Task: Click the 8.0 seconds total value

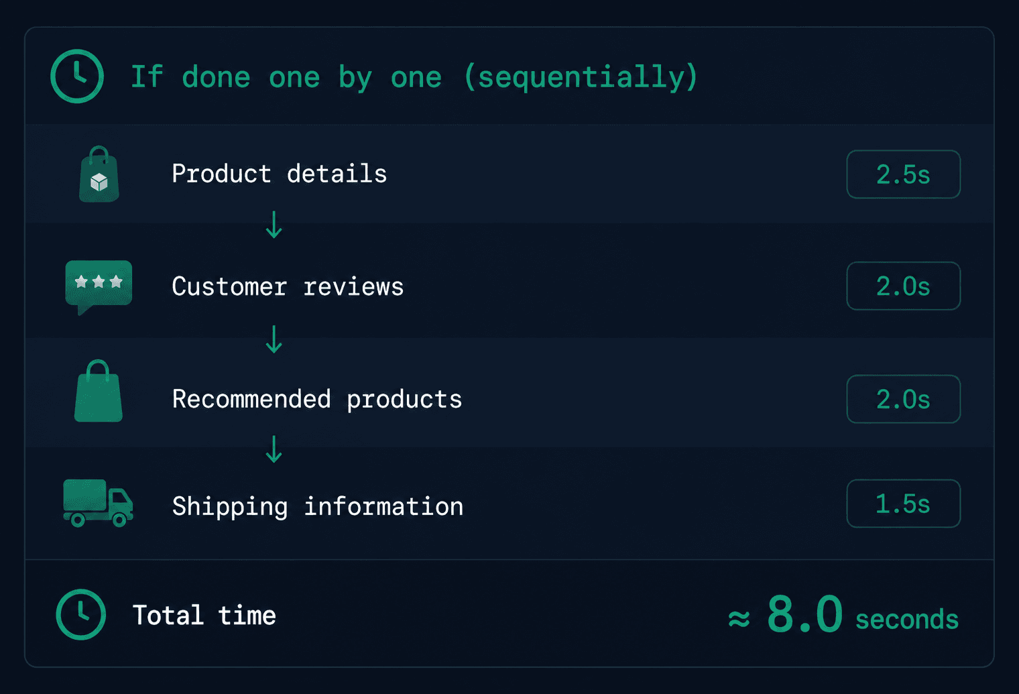Action: (x=843, y=614)
